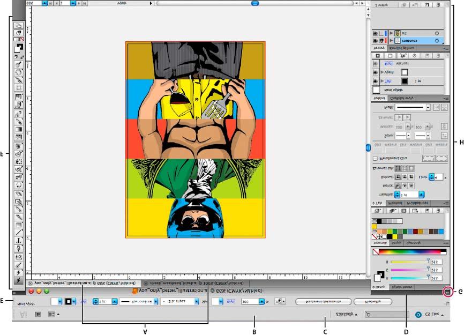Image resolution: width=464 pixels, height=335 pixels.
Task: Click the Krytí link in the control bar
Action: coord(230,302)
